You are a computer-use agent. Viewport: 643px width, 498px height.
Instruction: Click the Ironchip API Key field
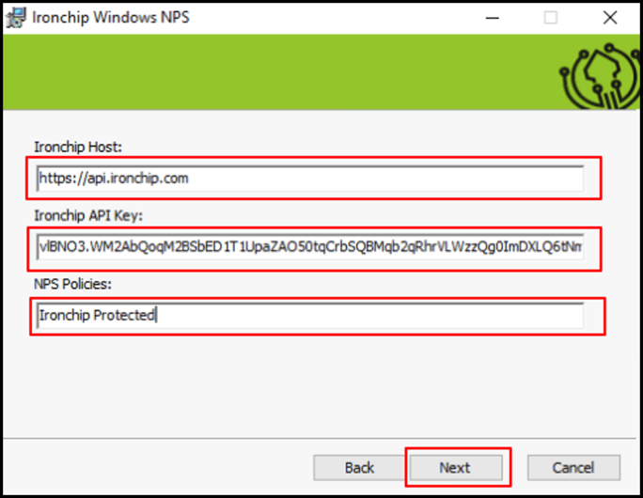(310, 247)
